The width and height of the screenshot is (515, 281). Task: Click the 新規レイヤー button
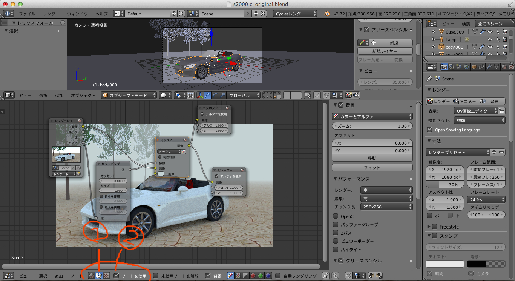[x=385, y=51]
